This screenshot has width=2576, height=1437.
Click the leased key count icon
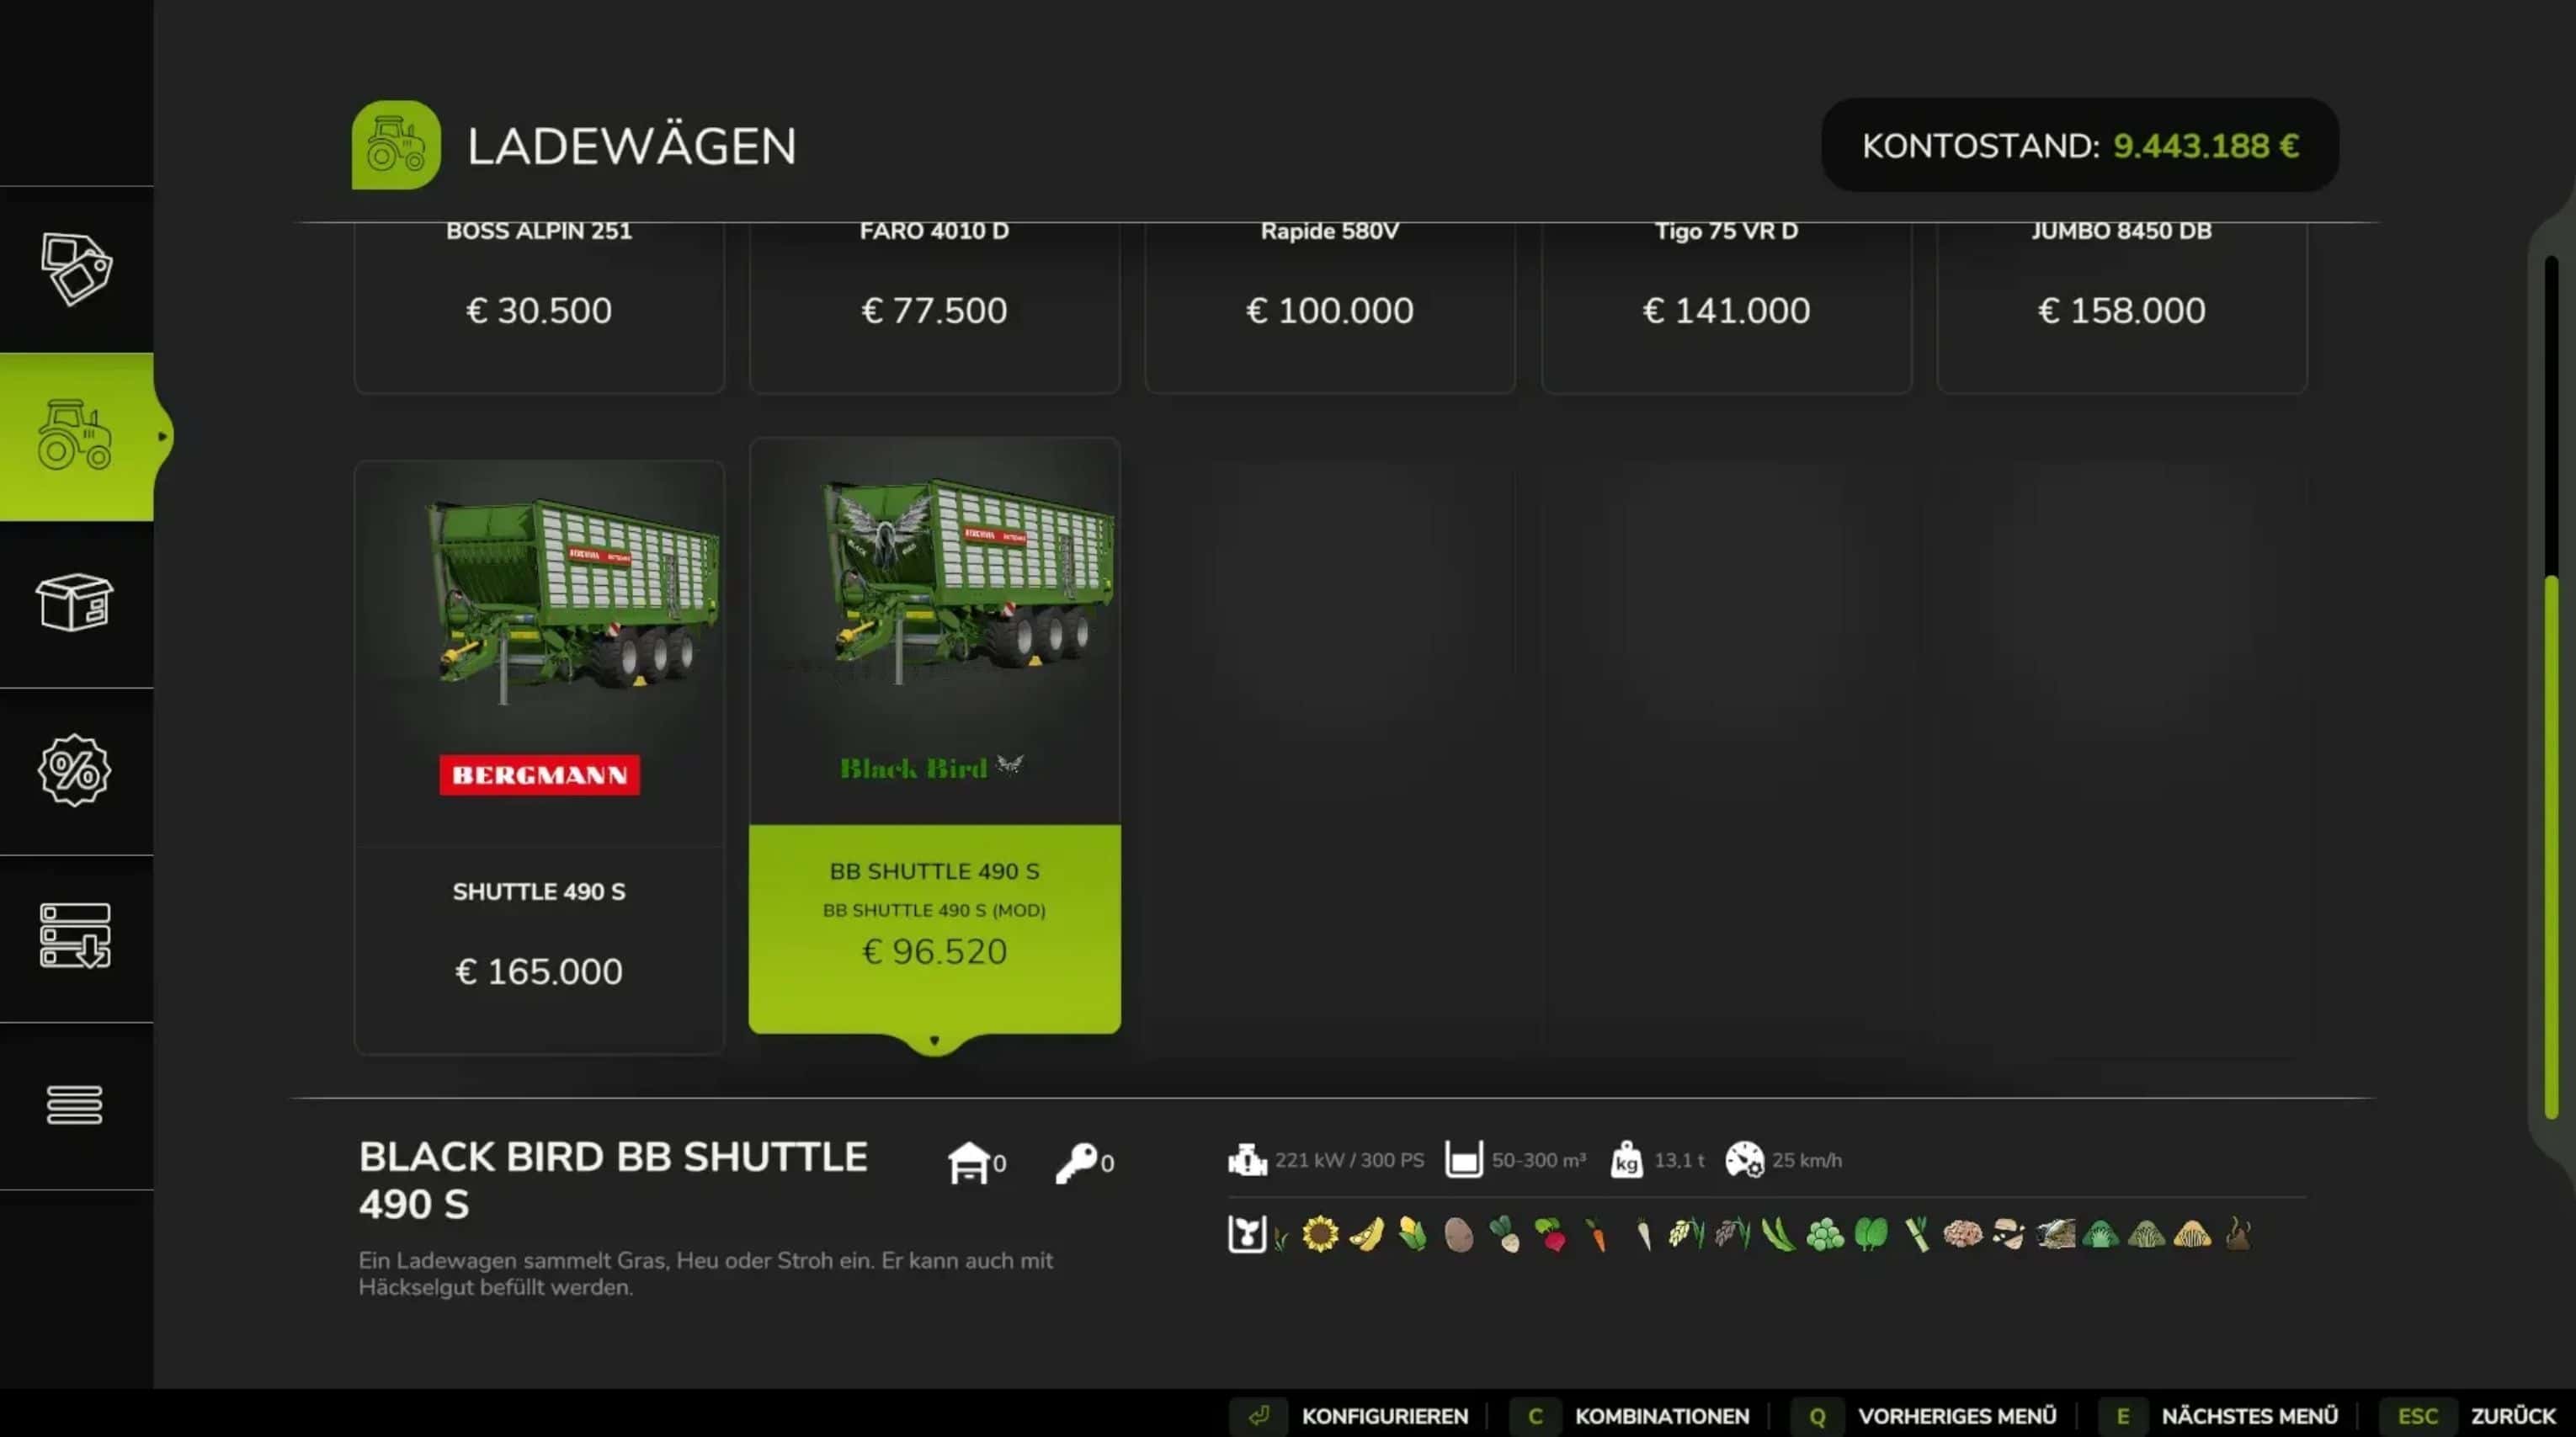(x=1085, y=1163)
